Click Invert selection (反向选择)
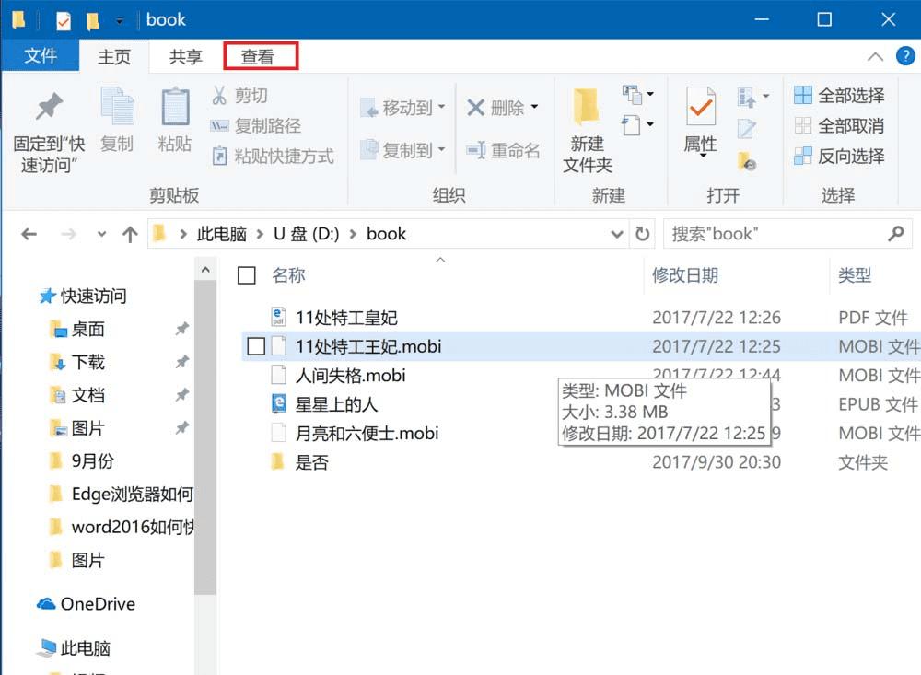The image size is (921, 675). [839, 157]
